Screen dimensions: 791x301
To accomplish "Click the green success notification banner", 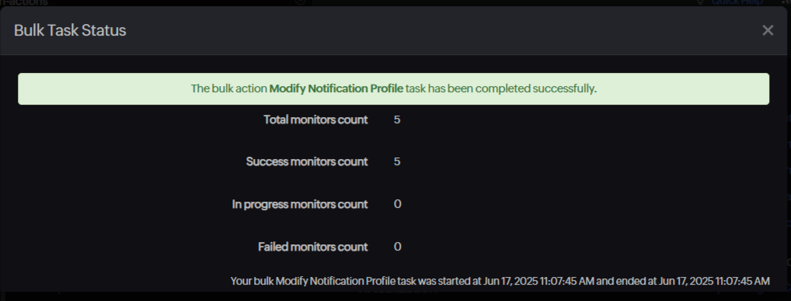I will [x=393, y=89].
